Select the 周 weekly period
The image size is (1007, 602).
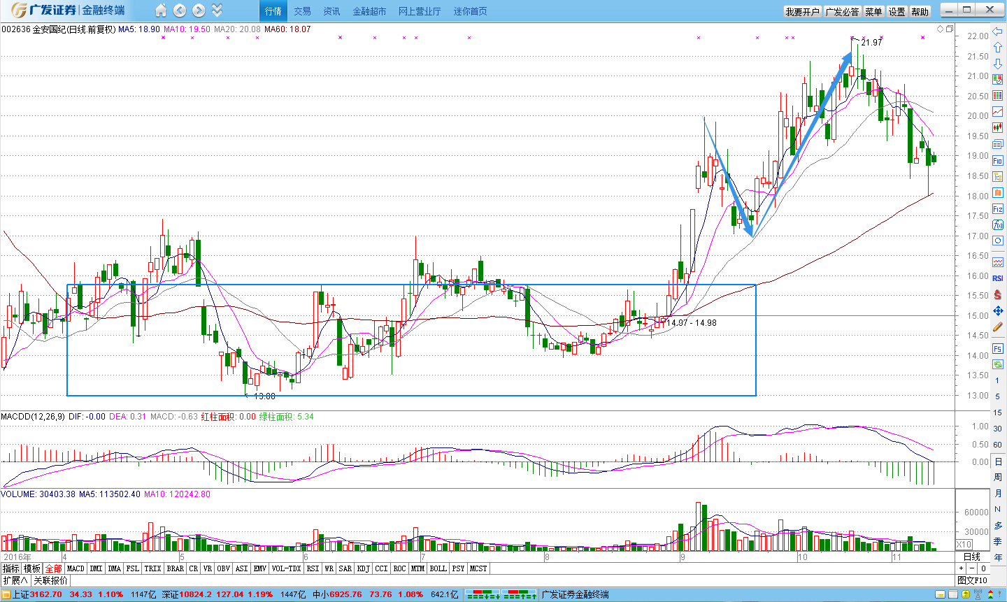998,477
